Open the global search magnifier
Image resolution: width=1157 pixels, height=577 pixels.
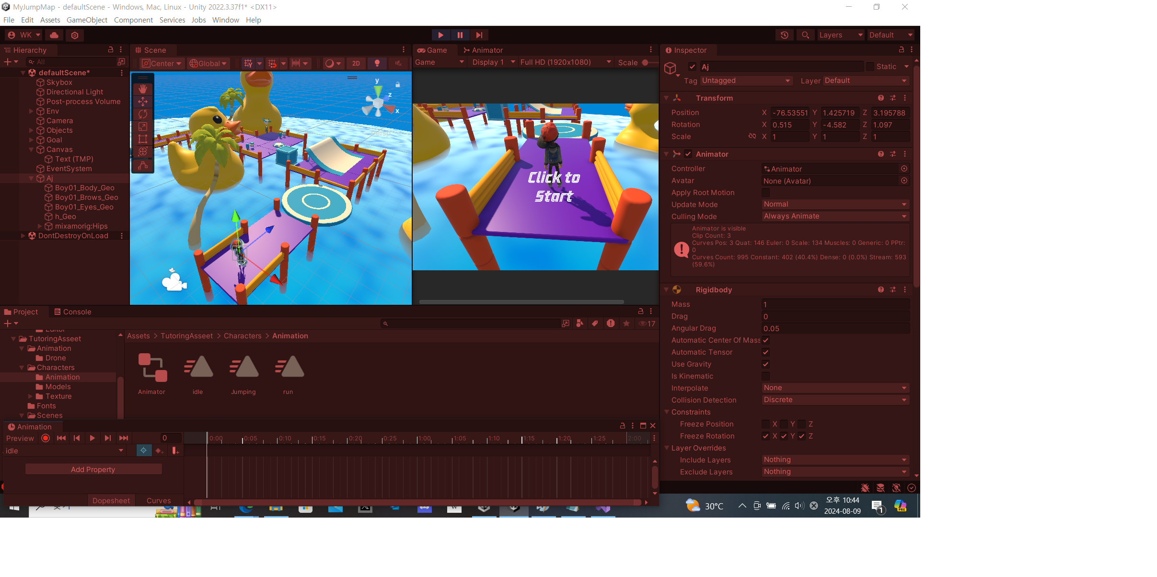806,35
